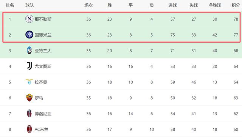Open the 博洛尼亚 team name link
The image size is (242, 137).
tap(43, 114)
